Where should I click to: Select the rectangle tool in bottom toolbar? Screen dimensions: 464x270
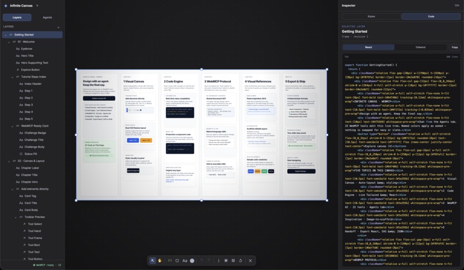(177, 261)
